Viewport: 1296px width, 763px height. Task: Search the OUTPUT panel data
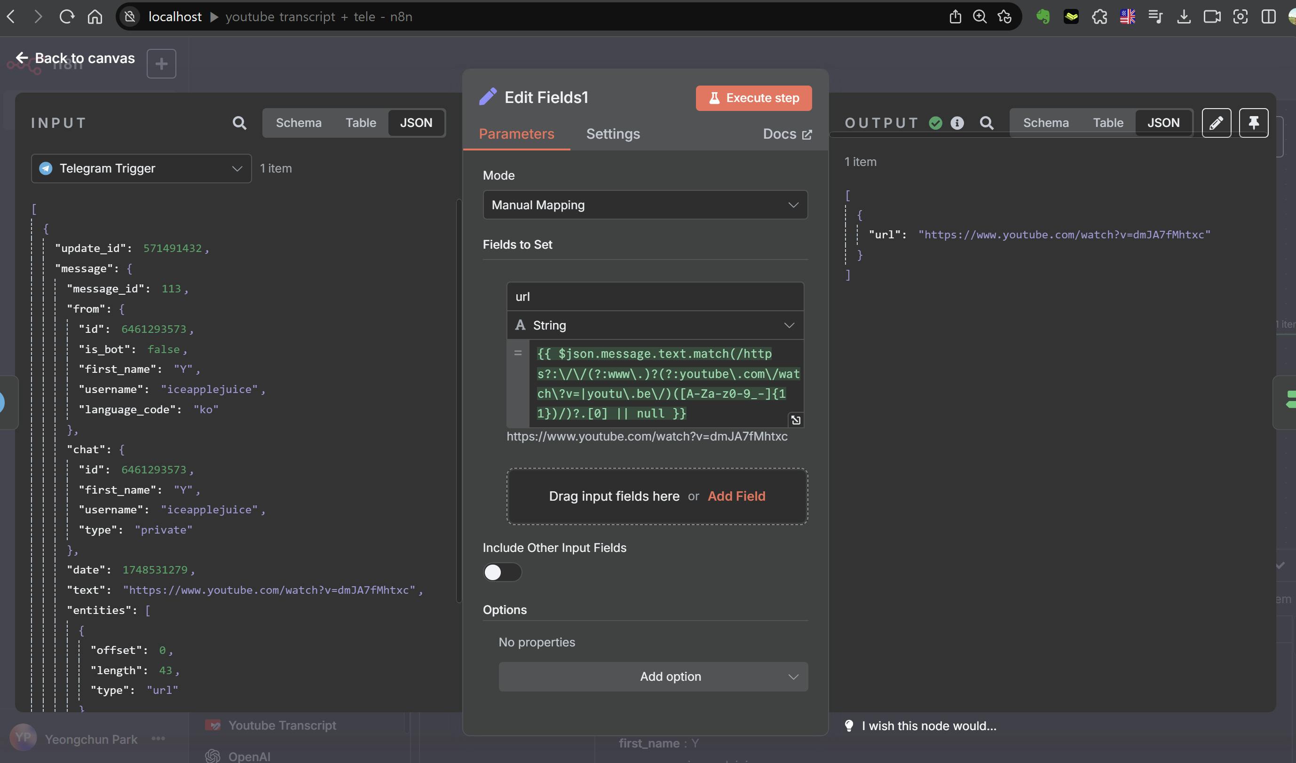pos(987,123)
